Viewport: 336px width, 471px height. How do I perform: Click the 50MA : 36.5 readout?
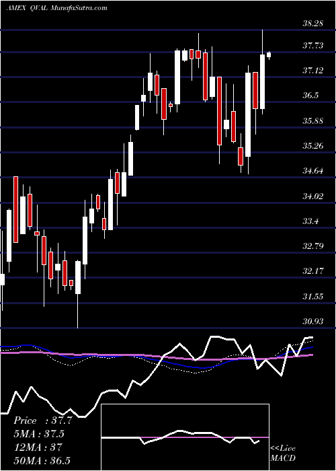[42, 460]
